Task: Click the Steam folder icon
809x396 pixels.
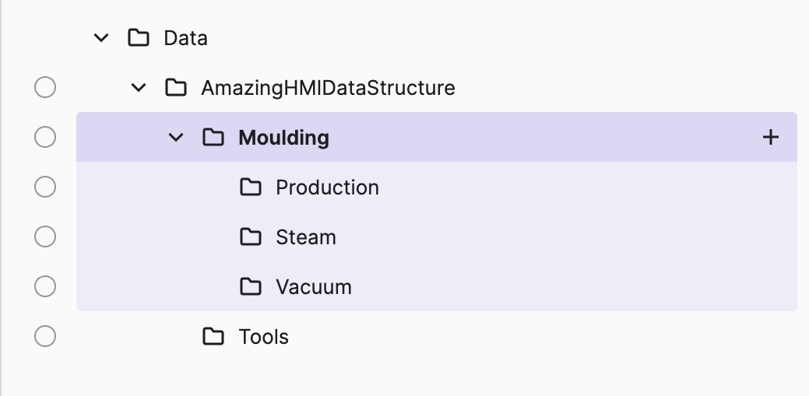Action: coord(251,237)
